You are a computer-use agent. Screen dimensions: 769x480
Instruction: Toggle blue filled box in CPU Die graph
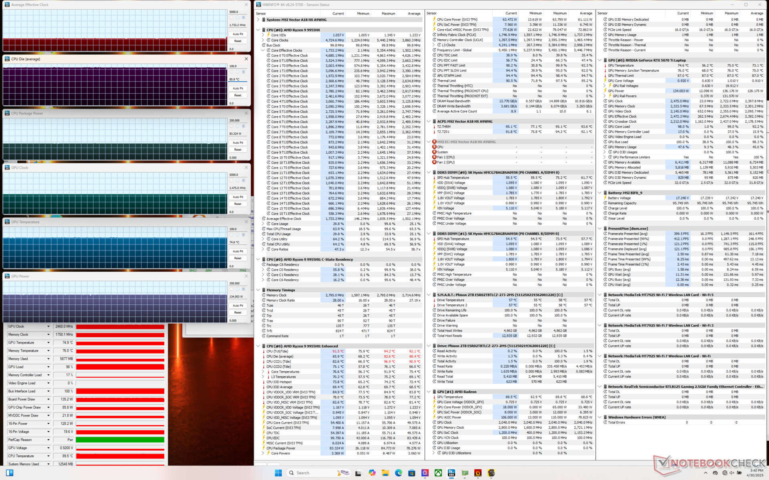tap(243, 72)
